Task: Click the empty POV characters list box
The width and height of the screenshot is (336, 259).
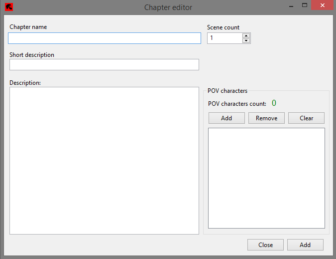Action: coord(266,178)
